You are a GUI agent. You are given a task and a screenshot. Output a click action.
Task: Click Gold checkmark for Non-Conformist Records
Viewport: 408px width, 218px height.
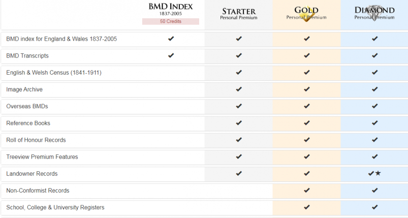pyautogui.click(x=307, y=191)
